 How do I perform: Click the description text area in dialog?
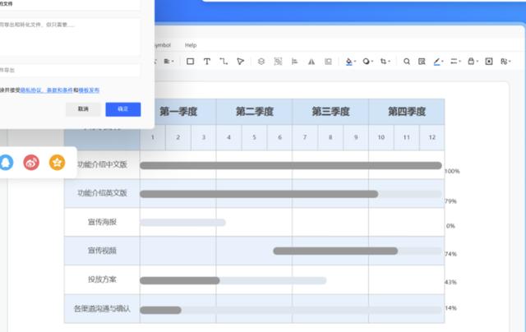coord(70,37)
